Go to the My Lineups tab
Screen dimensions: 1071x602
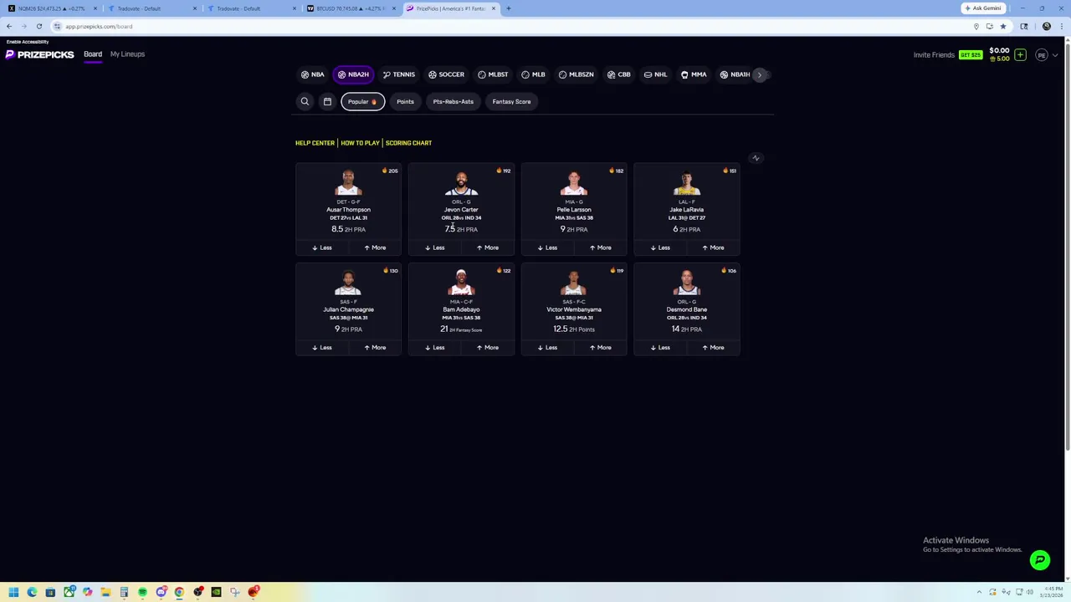click(127, 54)
